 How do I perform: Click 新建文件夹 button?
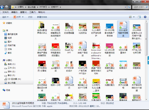(x=42, y=17)
